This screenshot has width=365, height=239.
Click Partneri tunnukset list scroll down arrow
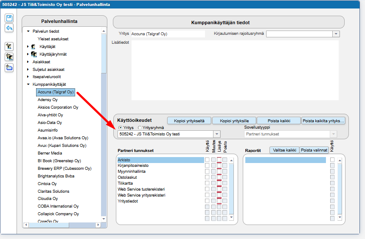click(x=231, y=217)
